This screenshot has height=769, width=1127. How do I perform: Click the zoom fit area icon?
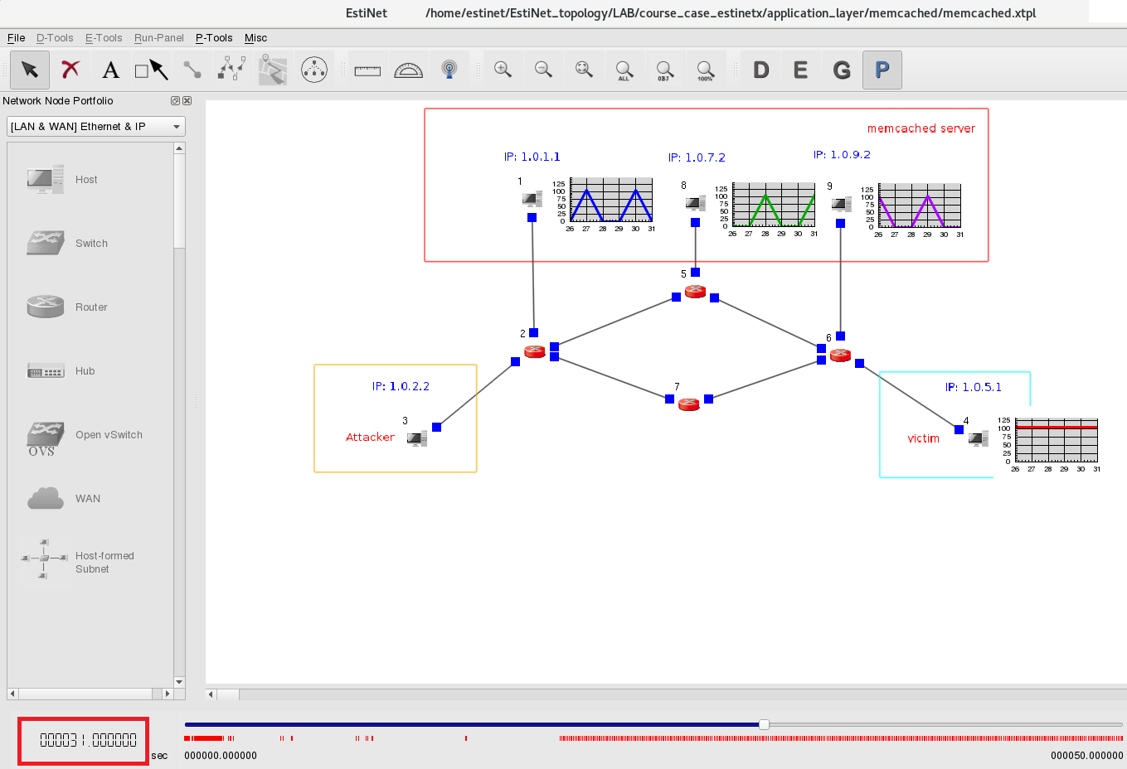[584, 70]
